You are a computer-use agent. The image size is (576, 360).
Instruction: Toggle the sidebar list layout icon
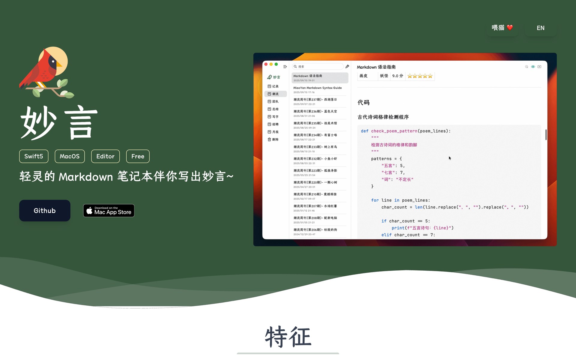pyautogui.click(x=285, y=67)
